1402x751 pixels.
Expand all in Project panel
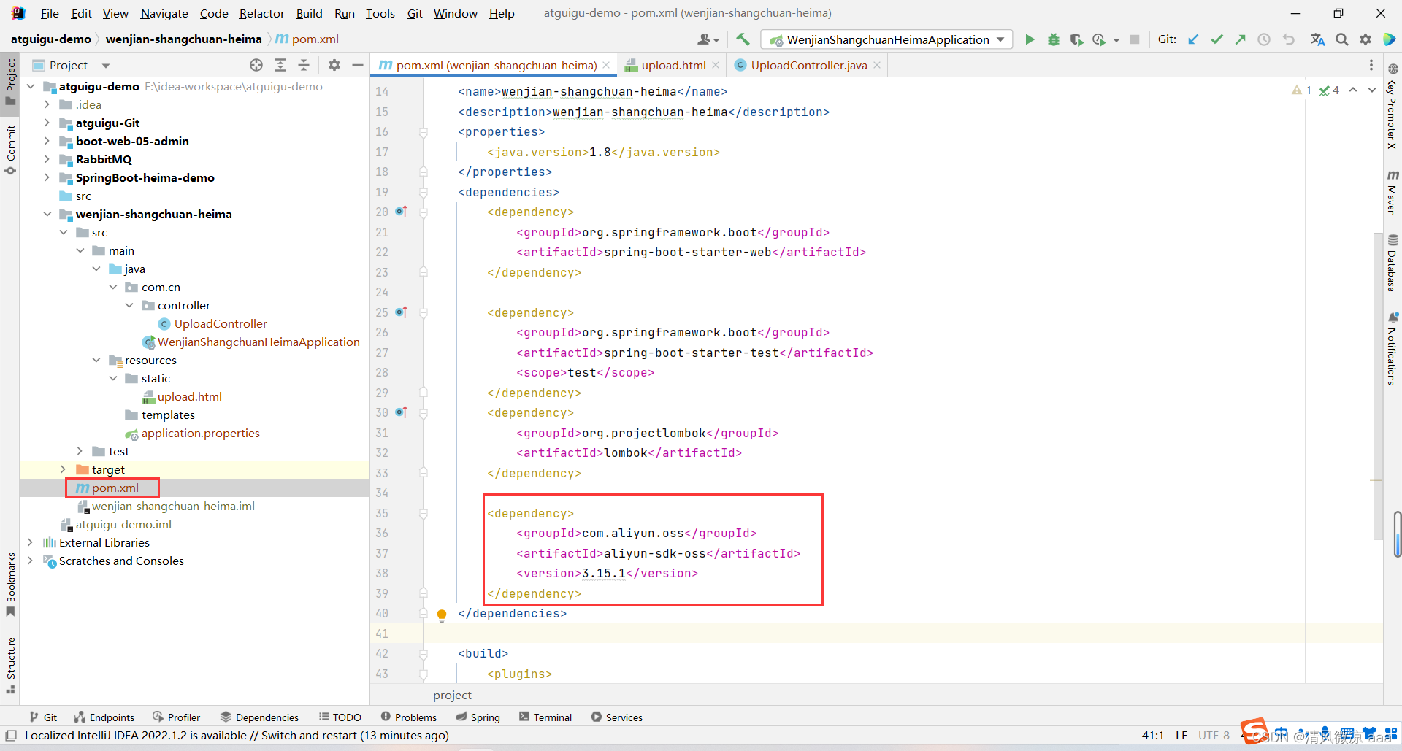pos(280,65)
